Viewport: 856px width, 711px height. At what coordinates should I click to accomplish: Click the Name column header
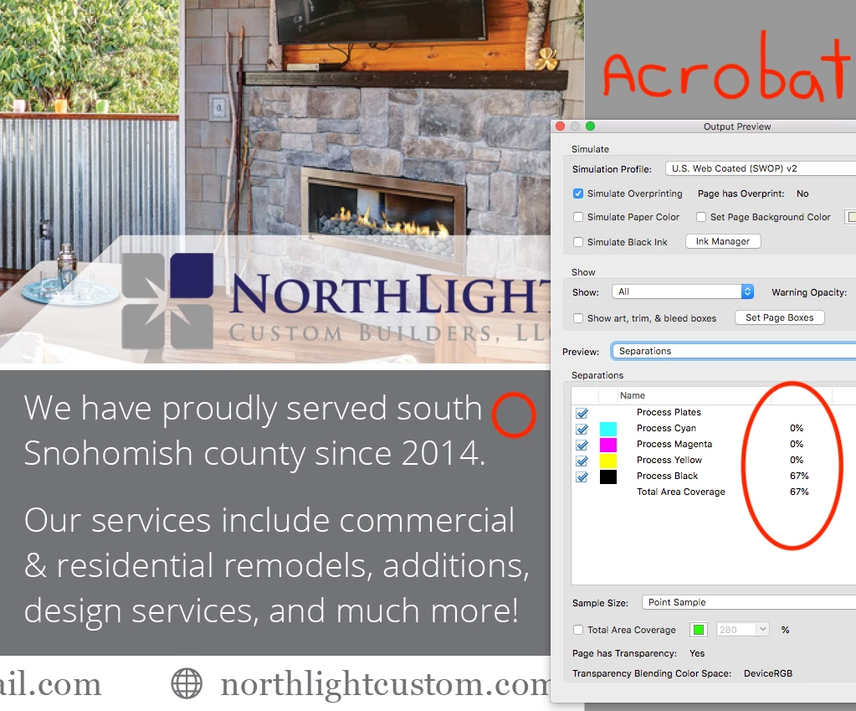pos(633,395)
